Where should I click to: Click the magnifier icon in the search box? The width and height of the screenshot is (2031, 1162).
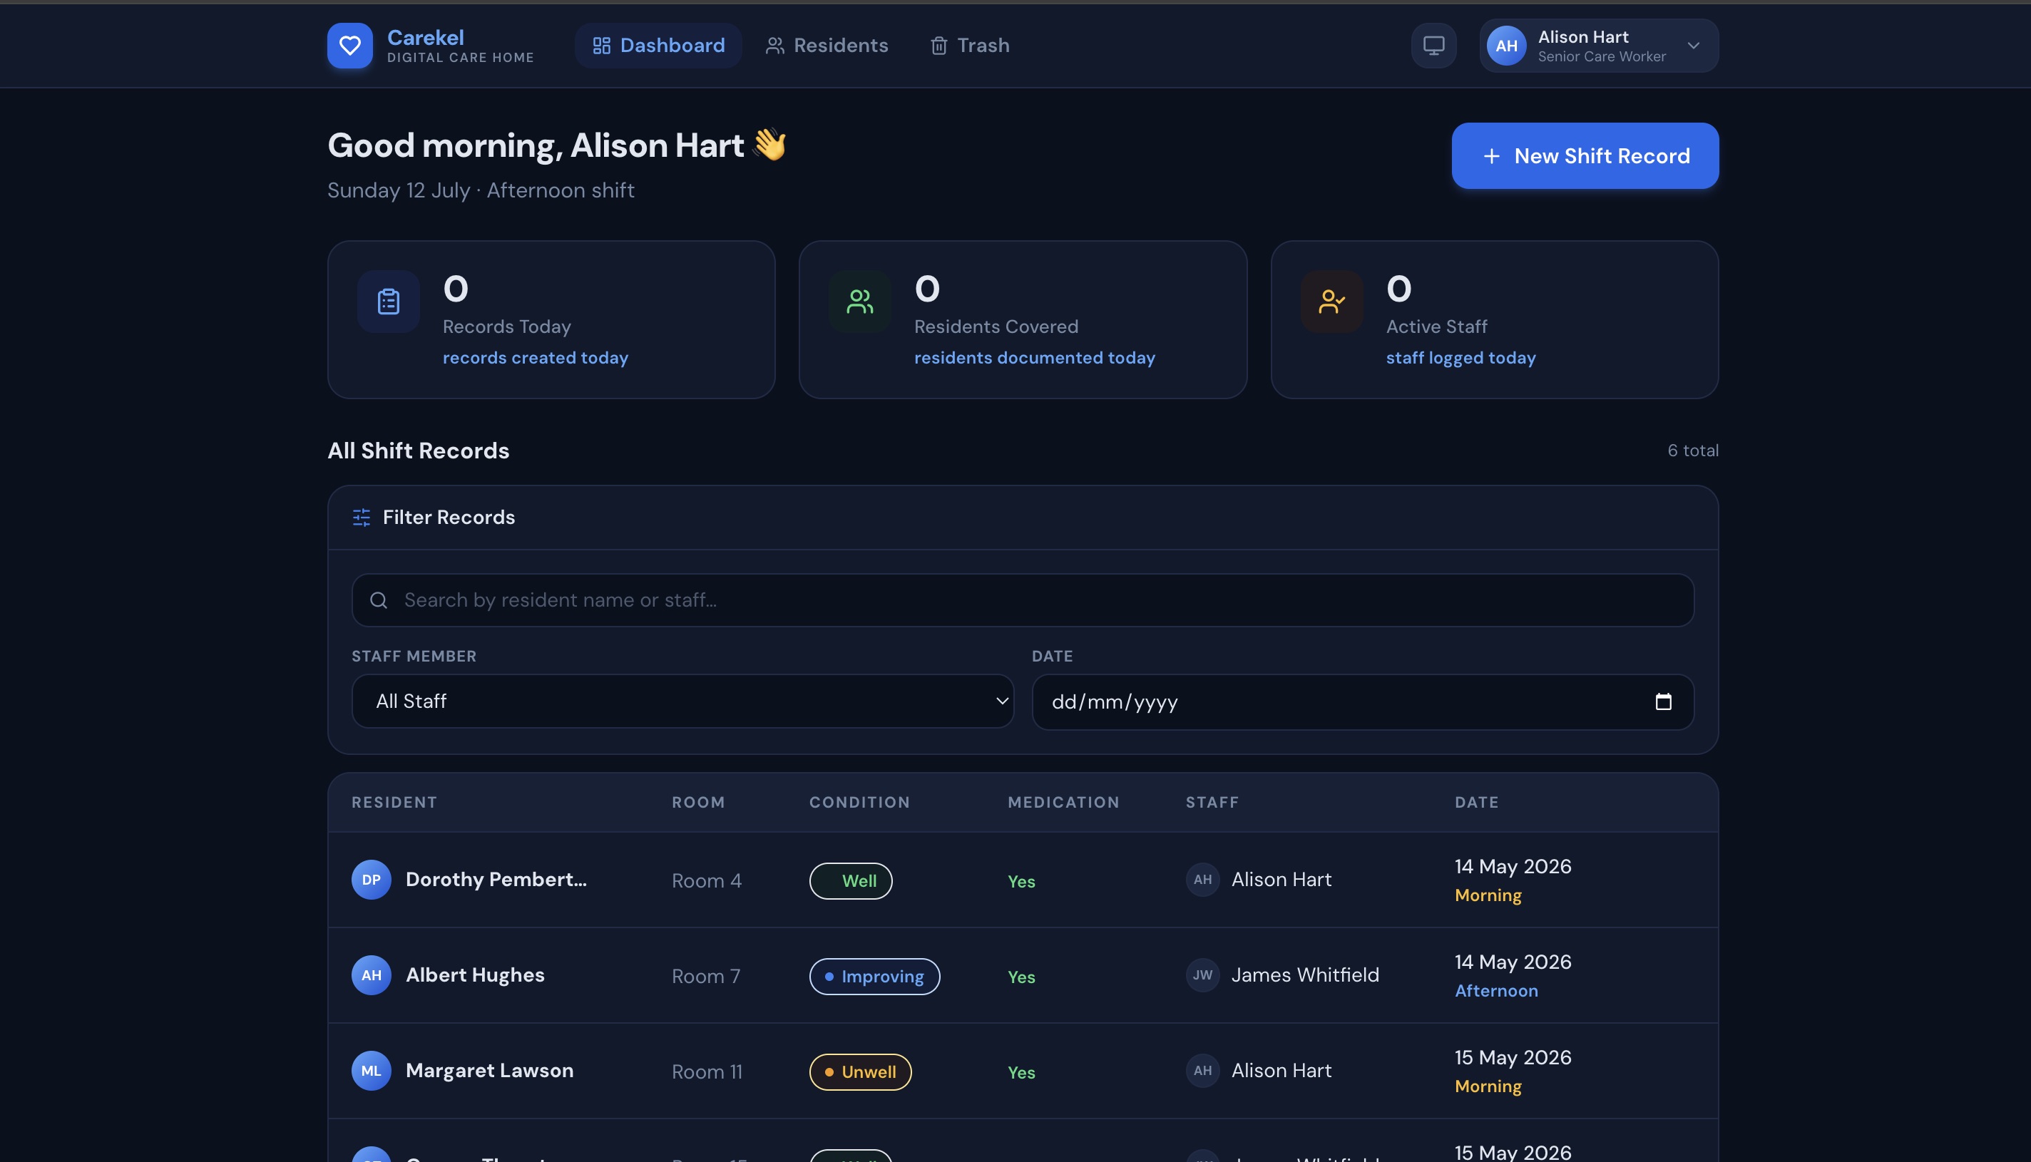(x=379, y=600)
